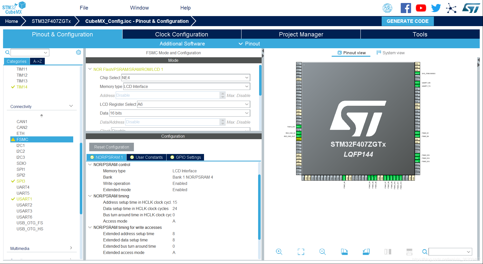Expand the Multimedia category
Image resolution: width=483 pixels, height=264 pixels.
click(x=71, y=248)
